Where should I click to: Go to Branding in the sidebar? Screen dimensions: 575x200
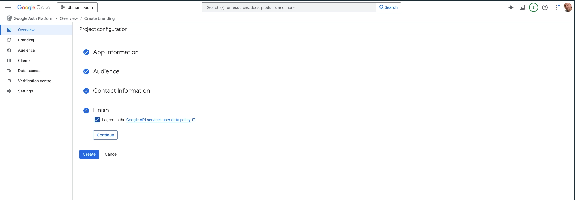point(26,40)
